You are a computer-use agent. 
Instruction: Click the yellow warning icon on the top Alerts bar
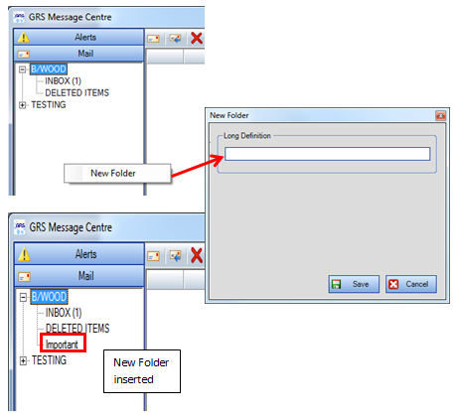(x=24, y=38)
